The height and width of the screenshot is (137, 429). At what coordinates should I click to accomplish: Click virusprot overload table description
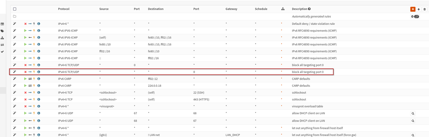[x=307, y=107]
